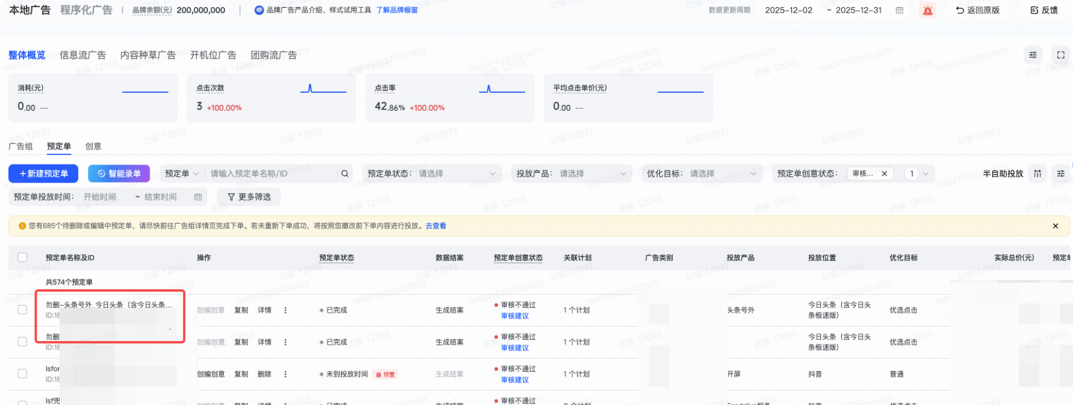Viewport: 1073px width, 405px height.
Task: Open the 投放产品 dropdown
Action: coord(571,174)
